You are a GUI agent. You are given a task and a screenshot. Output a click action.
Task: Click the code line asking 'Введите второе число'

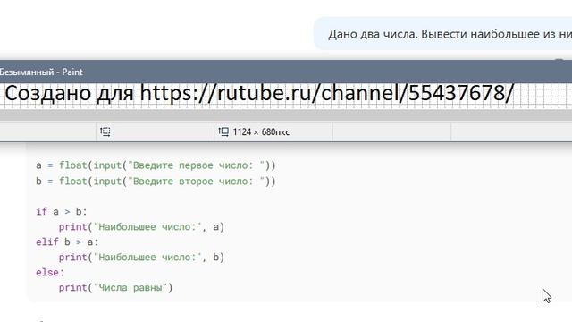pos(156,182)
